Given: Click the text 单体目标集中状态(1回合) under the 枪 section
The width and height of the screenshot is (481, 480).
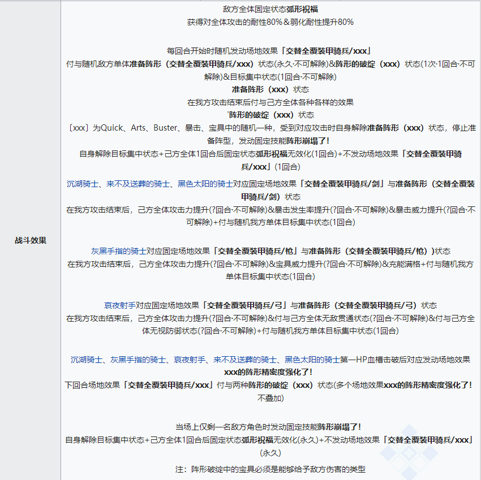Looking at the screenshot, I should (270, 277).
